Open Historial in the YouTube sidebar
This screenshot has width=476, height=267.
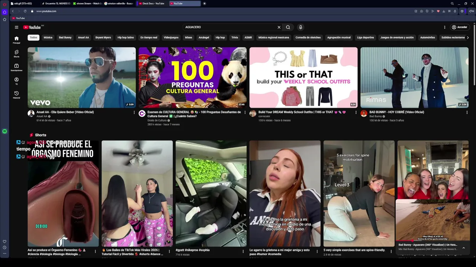click(x=16, y=95)
